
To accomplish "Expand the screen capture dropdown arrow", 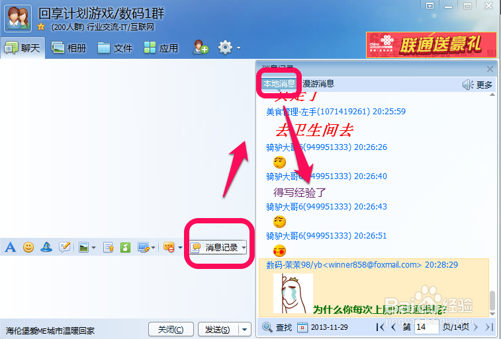I will click(x=154, y=247).
